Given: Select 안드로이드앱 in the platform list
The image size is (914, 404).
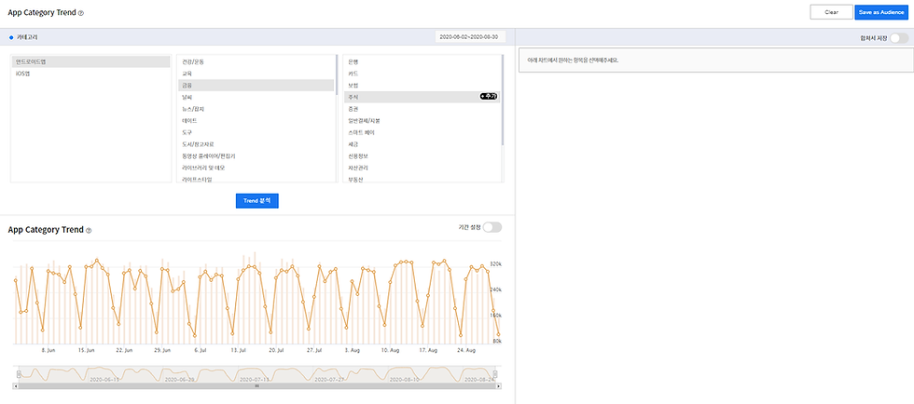Looking at the screenshot, I should (x=91, y=61).
